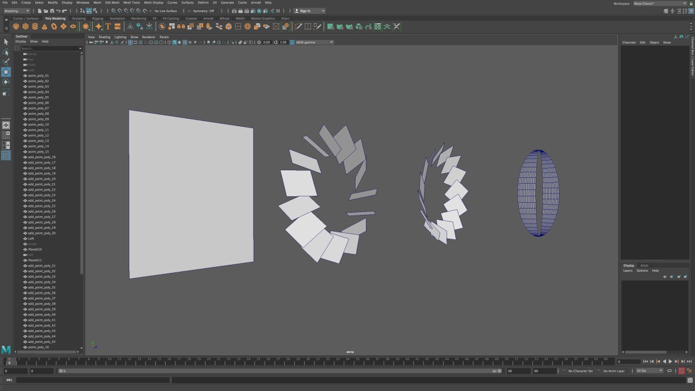Open the Mesh Tools menu
Screen dimensions: 695x391
(130, 2)
